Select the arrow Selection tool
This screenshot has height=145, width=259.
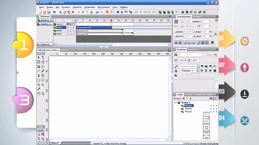coord(39,57)
